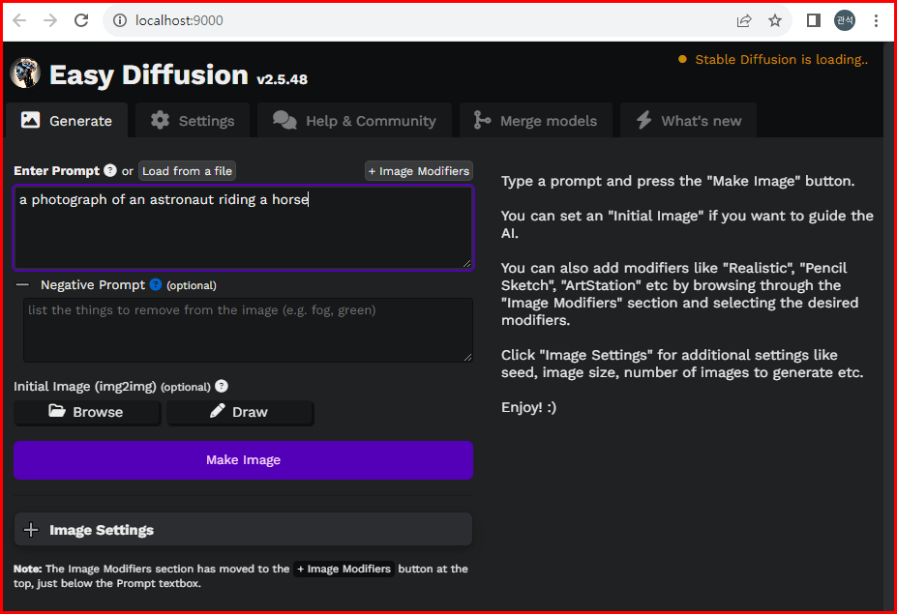Reload the page with refresh icon
Screen dimensions: 897x614
click(81, 20)
